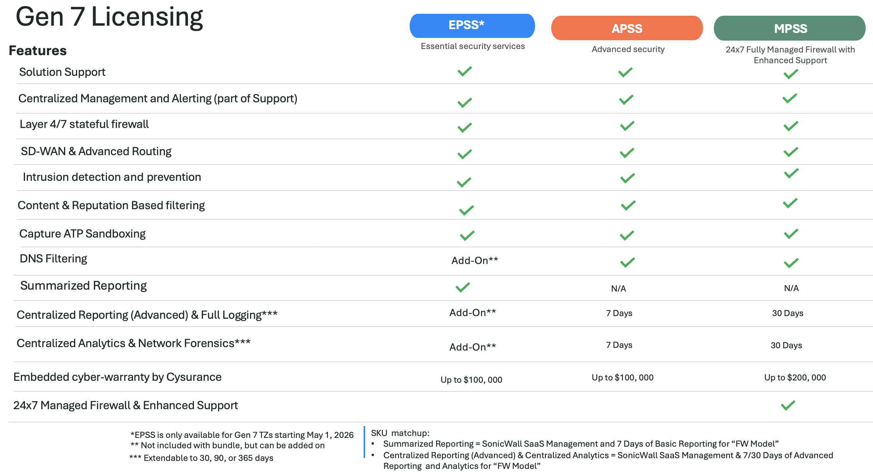Click EPSS checkmark for Summarized Reporting
This screenshot has height=472, width=873.
click(x=463, y=287)
